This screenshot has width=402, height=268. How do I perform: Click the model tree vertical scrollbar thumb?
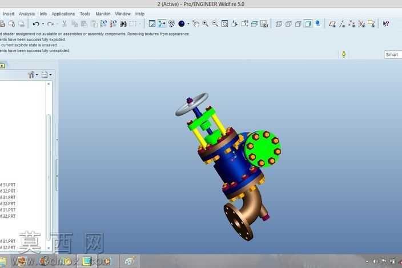49,177
